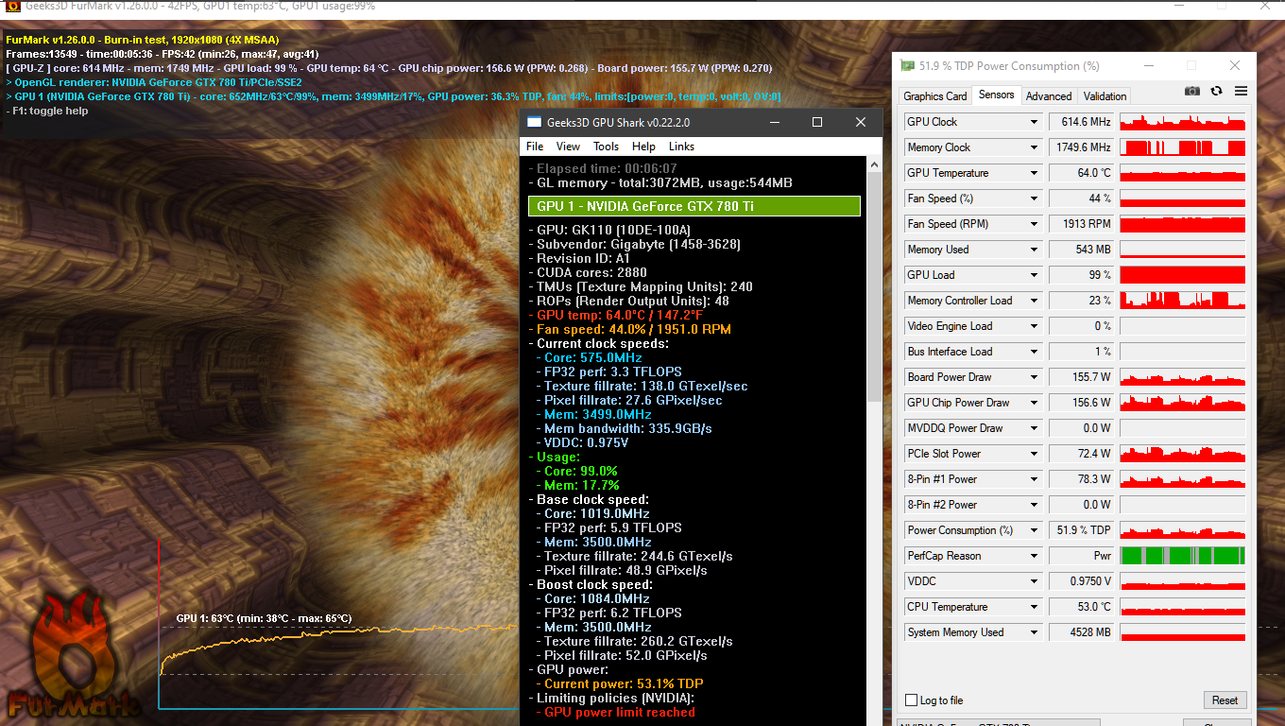Screen dimensions: 1285x726
Task: Expand the GPU Temperature sensor dropdown
Action: point(1034,173)
